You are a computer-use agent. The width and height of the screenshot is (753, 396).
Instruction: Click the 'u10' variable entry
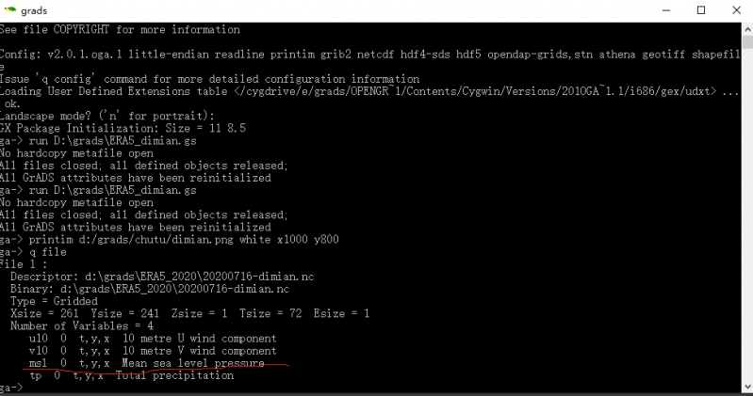click(38, 338)
